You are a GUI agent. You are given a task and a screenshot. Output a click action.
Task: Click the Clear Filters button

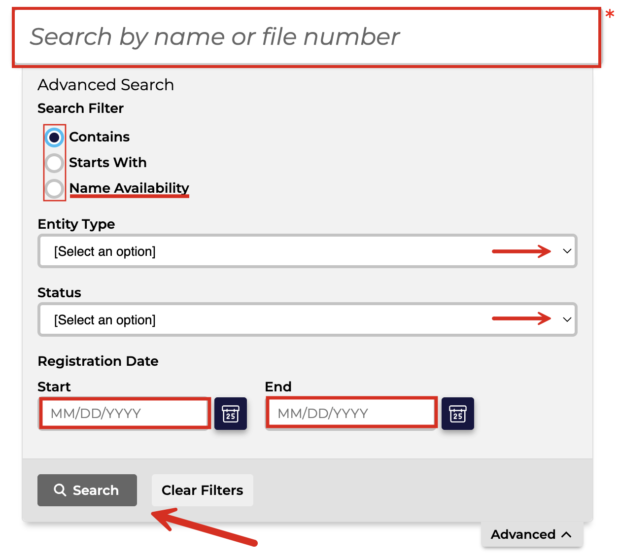[203, 490]
